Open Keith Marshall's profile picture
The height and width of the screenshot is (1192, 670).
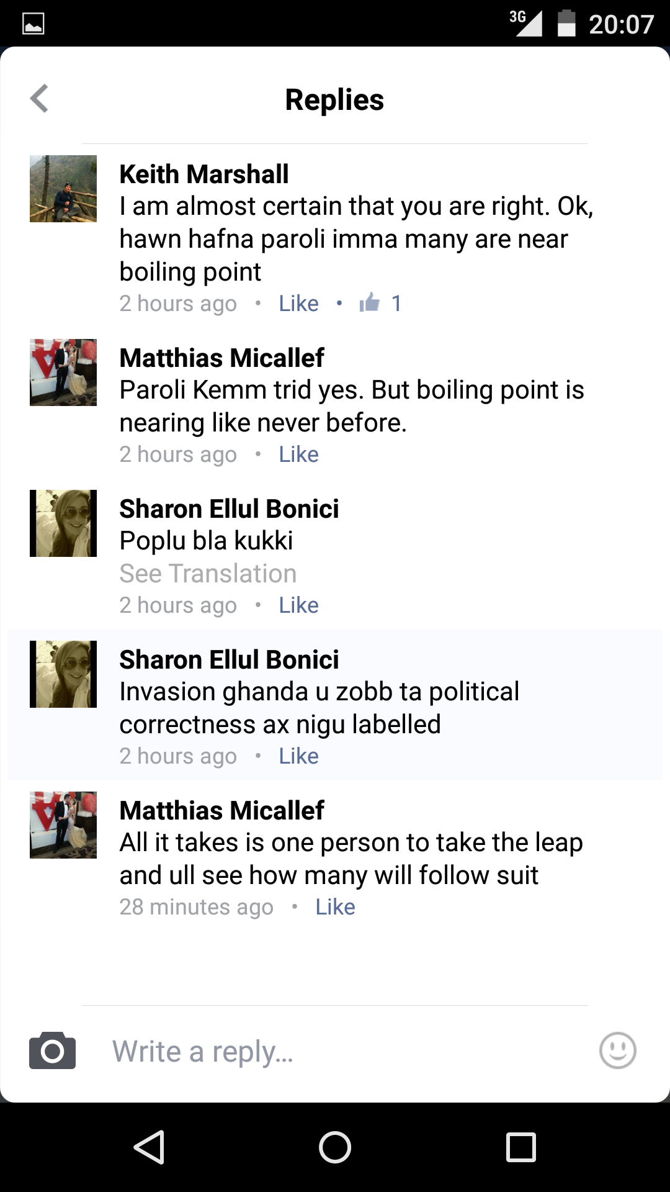[x=63, y=189]
